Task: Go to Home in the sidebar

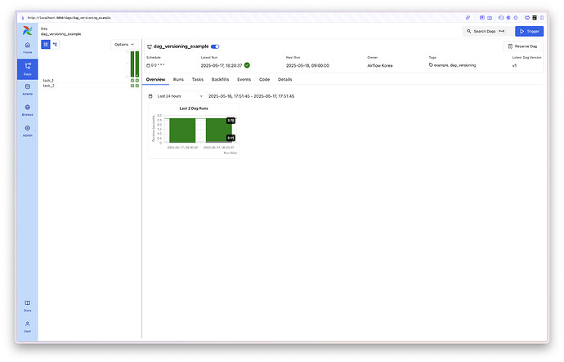Action: point(28,46)
